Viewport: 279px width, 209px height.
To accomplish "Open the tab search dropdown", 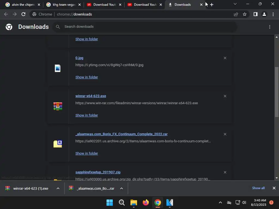I will point(235,4).
